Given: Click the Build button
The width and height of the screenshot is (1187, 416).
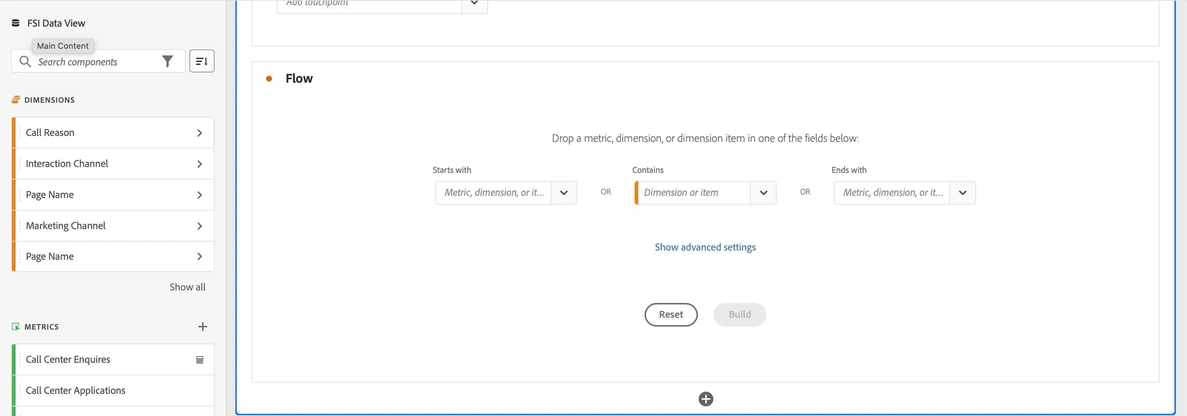Looking at the screenshot, I should [740, 315].
